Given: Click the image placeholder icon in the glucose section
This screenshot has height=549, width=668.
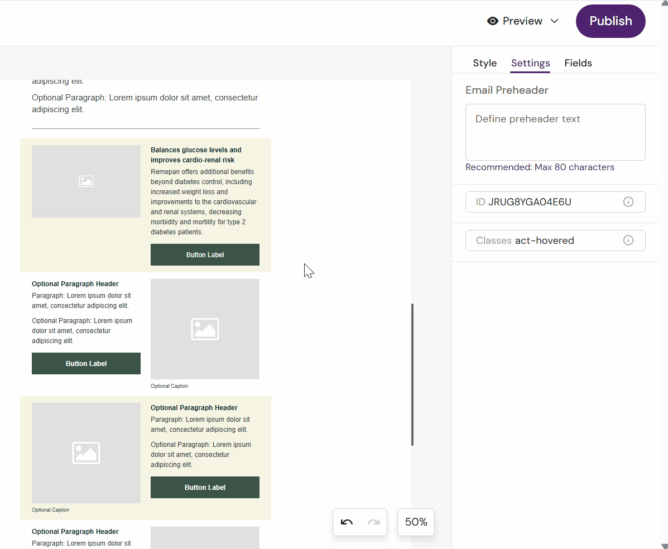Looking at the screenshot, I should pyautogui.click(x=86, y=181).
